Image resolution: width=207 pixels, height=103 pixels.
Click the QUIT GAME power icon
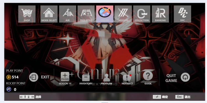[185, 77]
